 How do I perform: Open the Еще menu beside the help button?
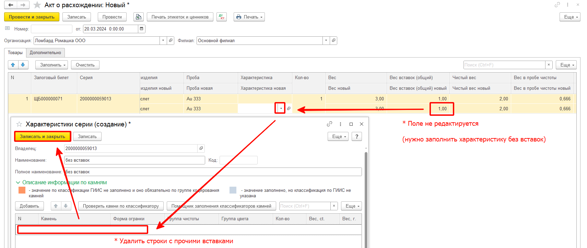click(x=338, y=136)
